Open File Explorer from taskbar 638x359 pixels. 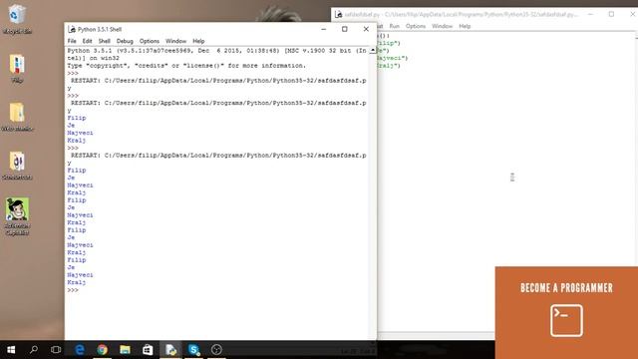[125, 350]
